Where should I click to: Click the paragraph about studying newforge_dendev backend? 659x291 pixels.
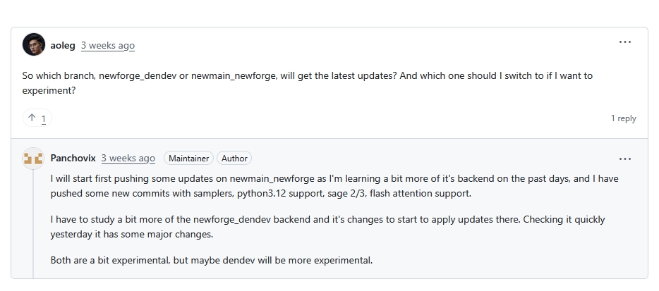click(x=327, y=227)
